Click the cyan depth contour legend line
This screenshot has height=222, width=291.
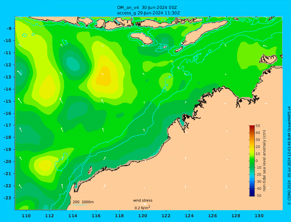click(80, 205)
